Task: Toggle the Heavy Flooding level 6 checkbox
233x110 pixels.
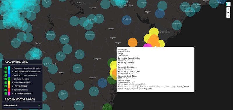Action: pos(6,86)
